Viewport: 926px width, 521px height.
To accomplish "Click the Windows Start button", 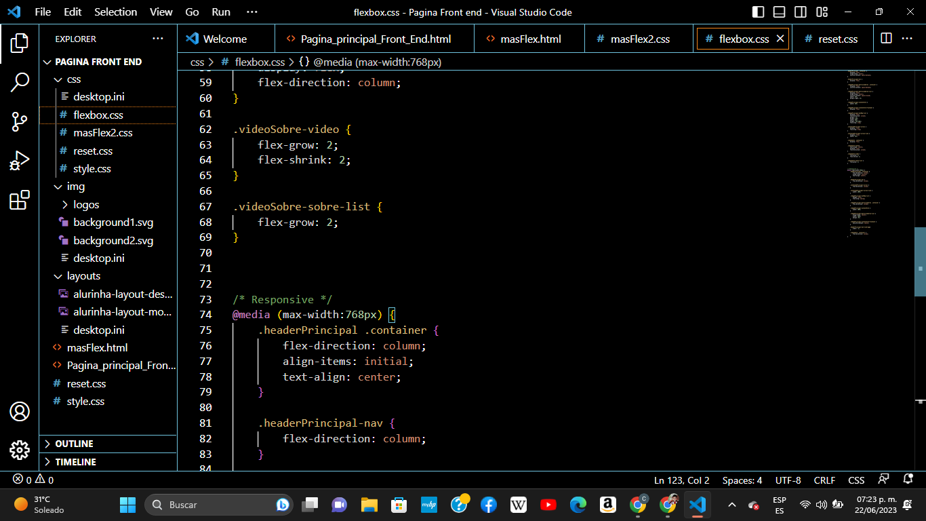I will [x=127, y=505].
